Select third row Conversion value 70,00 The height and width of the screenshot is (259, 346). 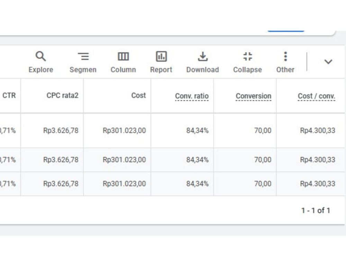click(263, 184)
